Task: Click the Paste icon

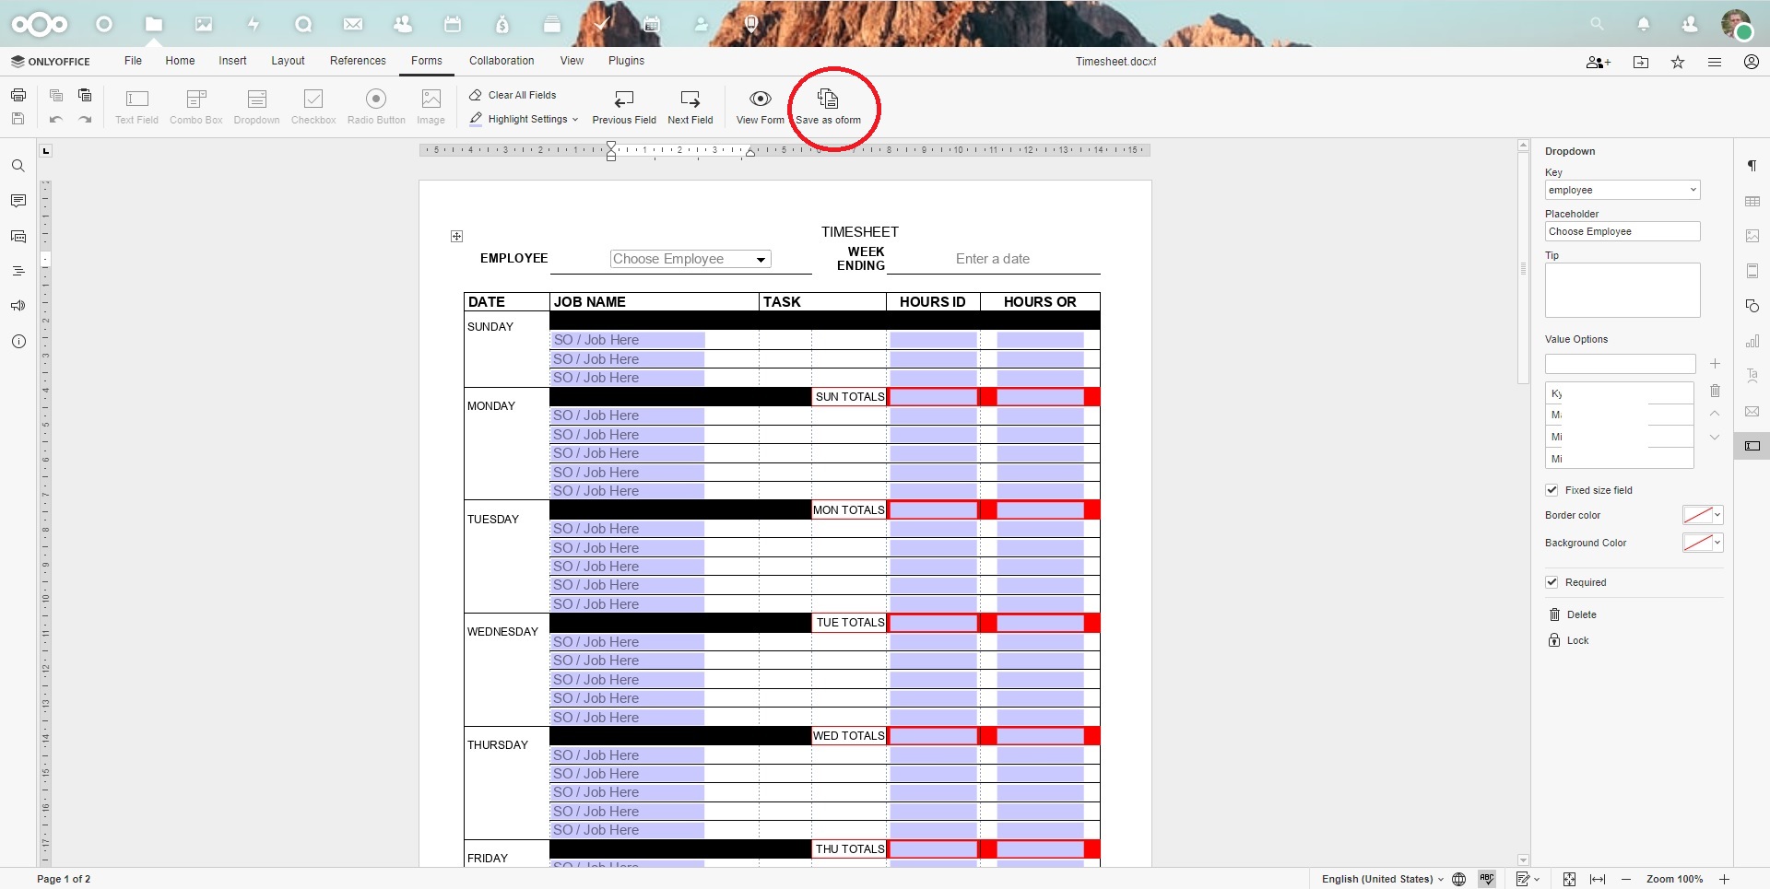Action: pos(85,95)
